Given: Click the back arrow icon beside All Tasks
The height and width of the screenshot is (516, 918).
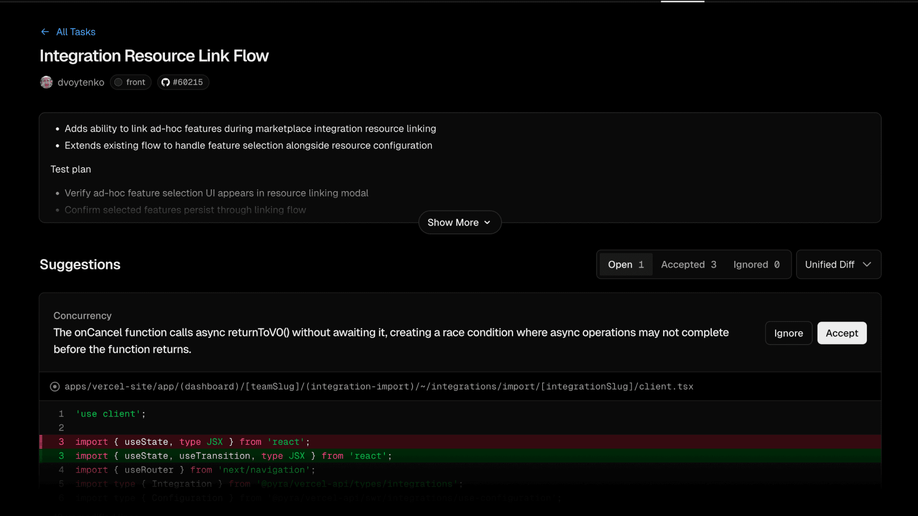Looking at the screenshot, I should pos(45,32).
